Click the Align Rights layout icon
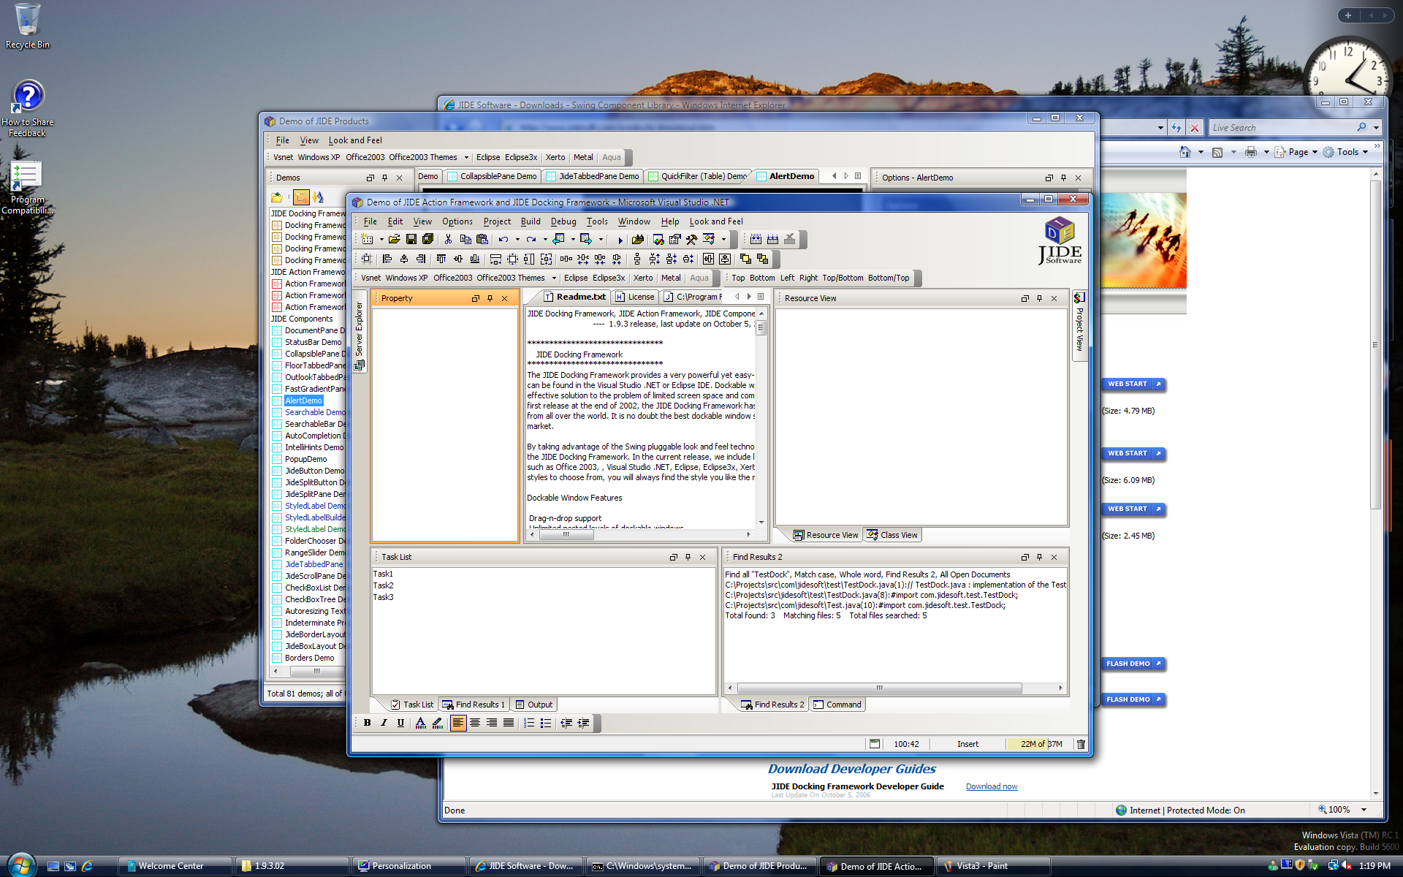Screen dimensions: 1403x877 (421, 259)
